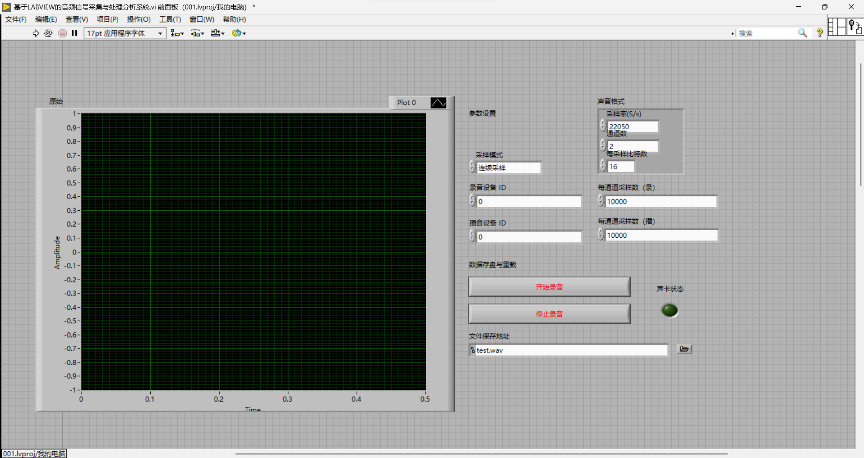Viewport: 864px width, 458px height.
Task: Click the 参数设置 label
Action: [482, 113]
